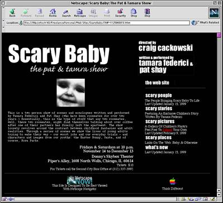Screen dimensions: 223x203
Task: Open the "what's new" link
Action: coord(156,147)
